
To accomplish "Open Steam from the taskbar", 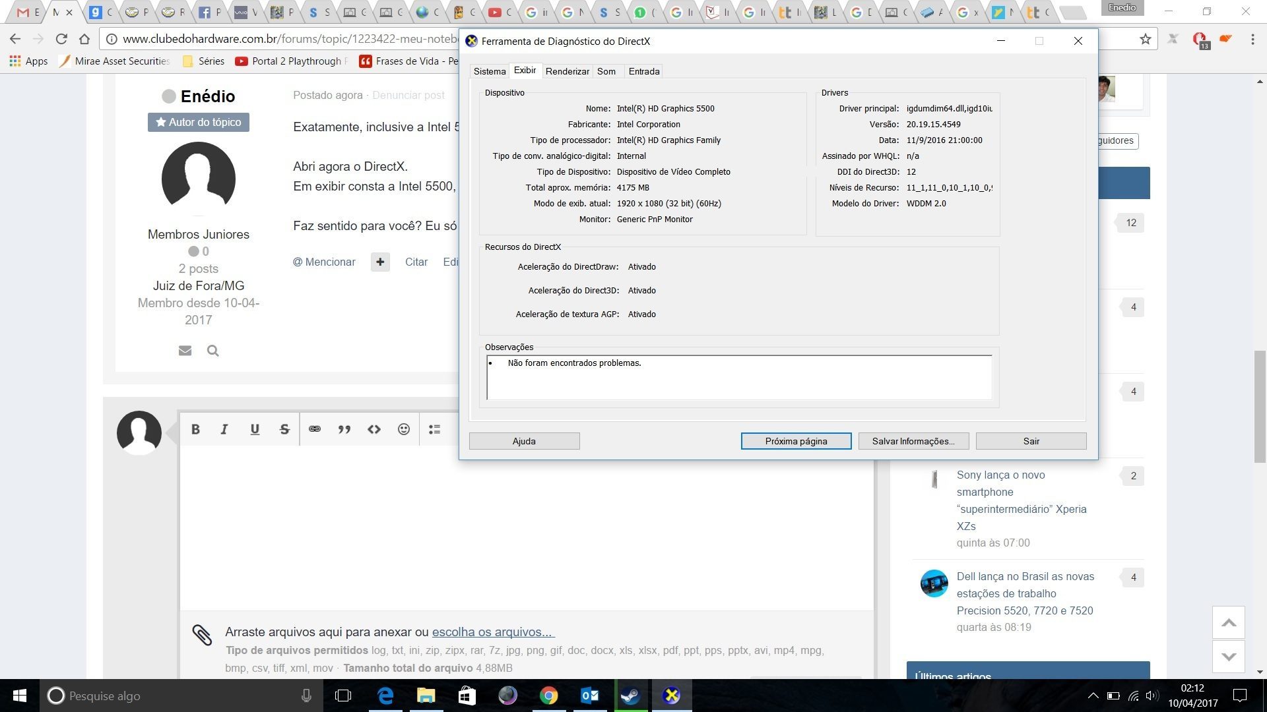I will pos(630,696).
